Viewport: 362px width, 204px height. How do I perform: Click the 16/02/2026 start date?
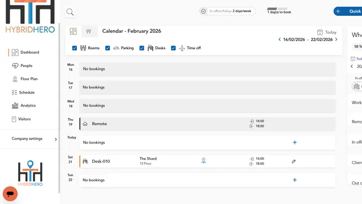click(294, 40)
